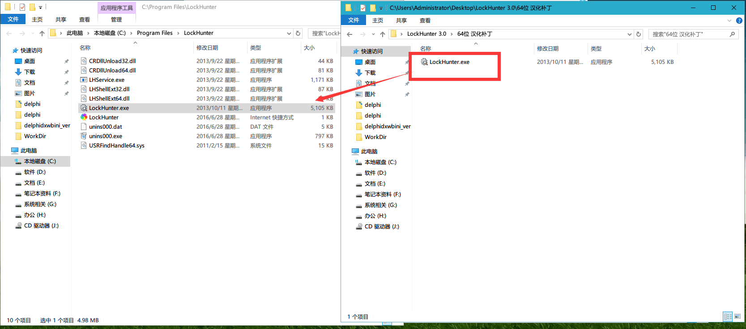Click Program Files in the left breadcrumb path

point(154,33)
